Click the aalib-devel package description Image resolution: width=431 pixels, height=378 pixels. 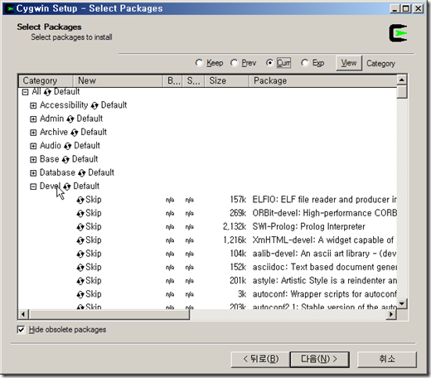[x=324, y=254]
